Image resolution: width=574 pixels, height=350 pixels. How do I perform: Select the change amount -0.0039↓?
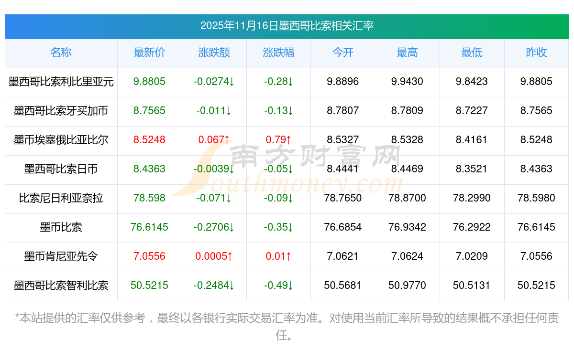pos(214,169)
